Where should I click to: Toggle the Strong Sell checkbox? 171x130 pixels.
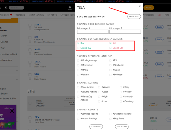point(110,48)
